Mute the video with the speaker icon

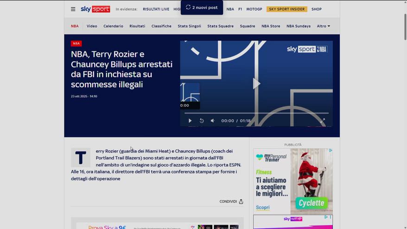tap(213, 121)
